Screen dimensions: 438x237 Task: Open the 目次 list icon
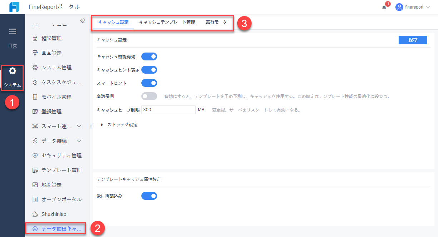click(x=13, y=31)
